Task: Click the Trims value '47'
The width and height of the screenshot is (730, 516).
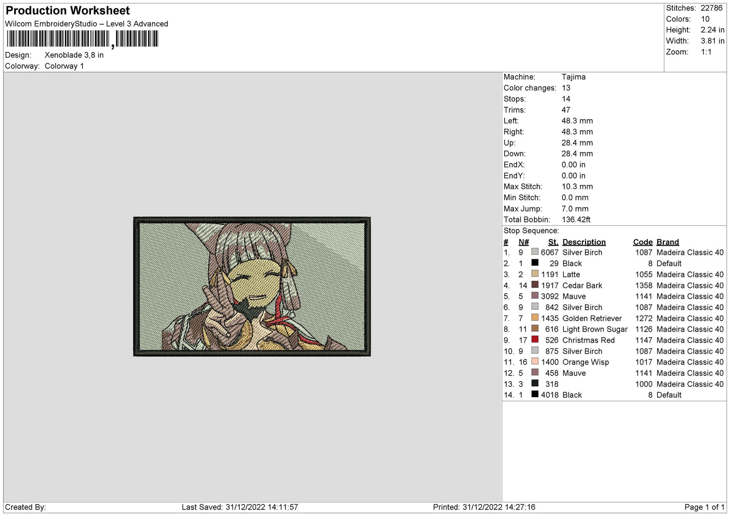Action: click(x=566, y=110)
